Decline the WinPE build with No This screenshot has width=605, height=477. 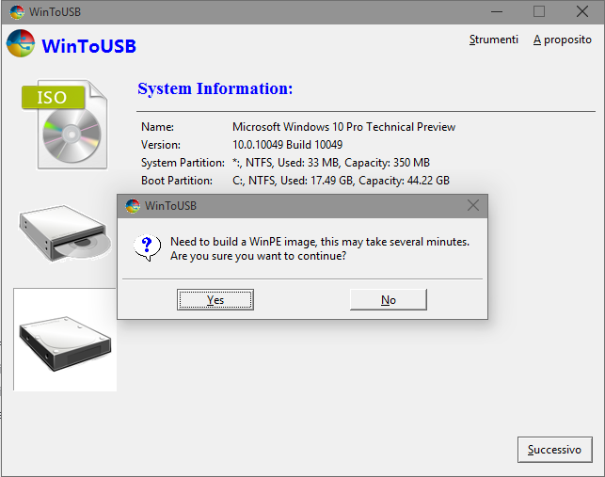389,299
